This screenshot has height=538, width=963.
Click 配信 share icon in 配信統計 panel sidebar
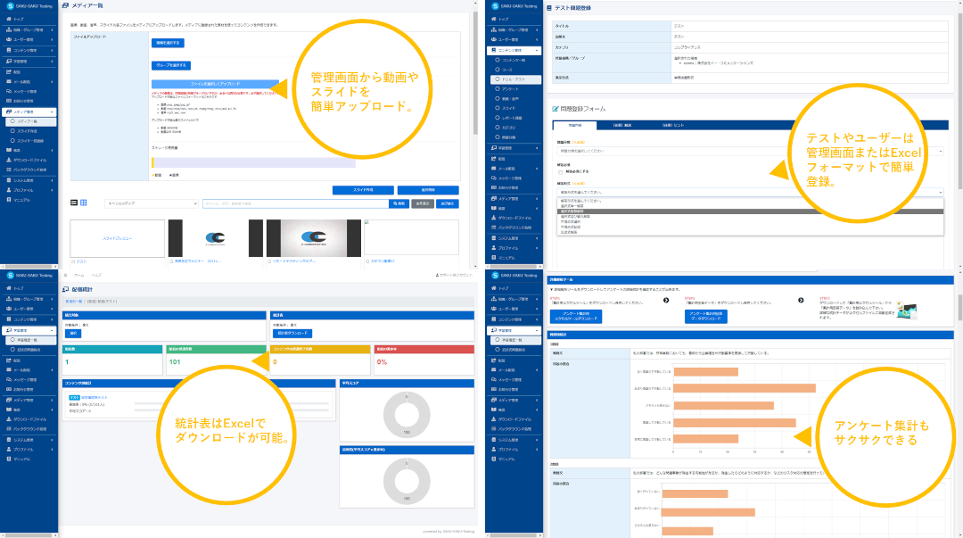pyautogui.click(x=9, y=360)
